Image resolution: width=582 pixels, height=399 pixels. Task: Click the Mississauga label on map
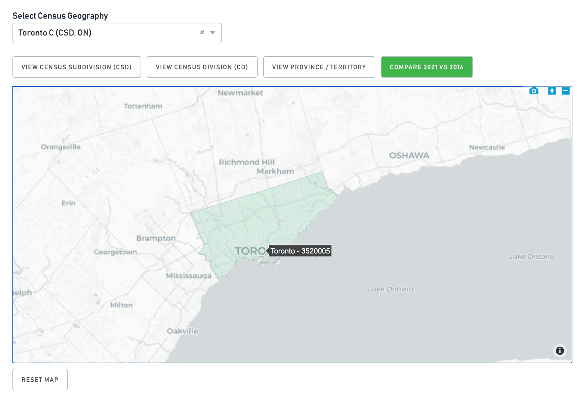click(x=189, y=276)
